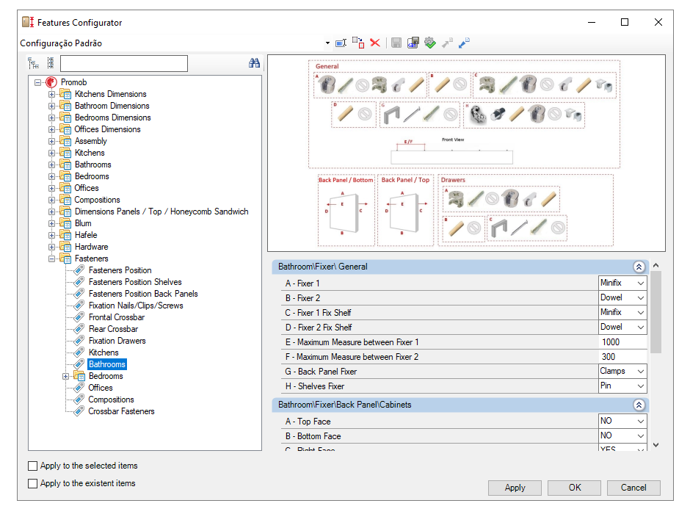679x506 pixels.
Task: Click the duplicate configuration squares icon
Action: click(358, 43)
